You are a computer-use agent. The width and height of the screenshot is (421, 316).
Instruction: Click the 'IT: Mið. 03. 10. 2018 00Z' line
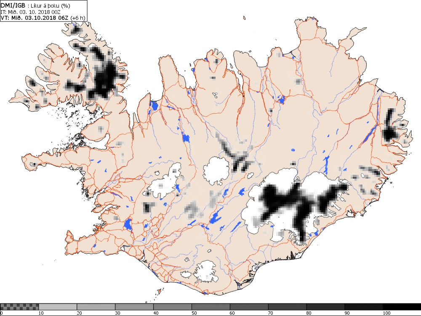(30, 12)
